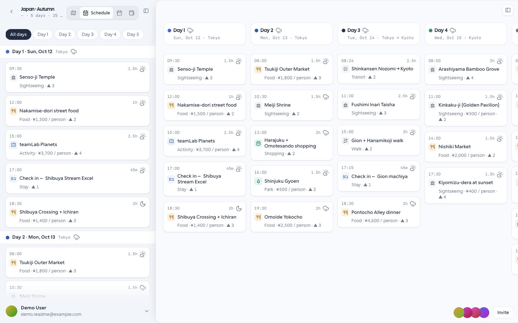The height and width of the screenshot is (323, 518).
Task: Toggle the left sidebar panel icon
Action: [x=146, y=11]
